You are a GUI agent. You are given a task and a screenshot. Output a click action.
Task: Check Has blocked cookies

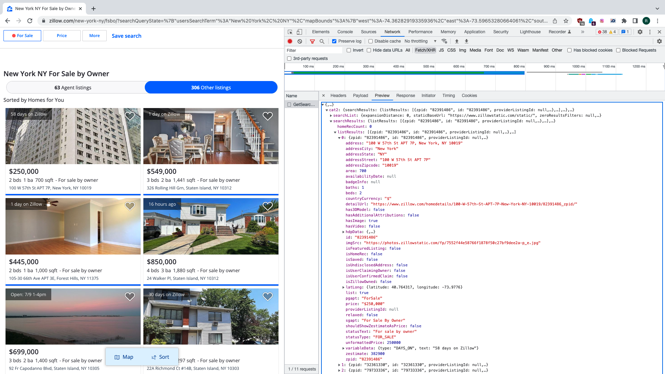pyautogui.click(x=569, y=50)
